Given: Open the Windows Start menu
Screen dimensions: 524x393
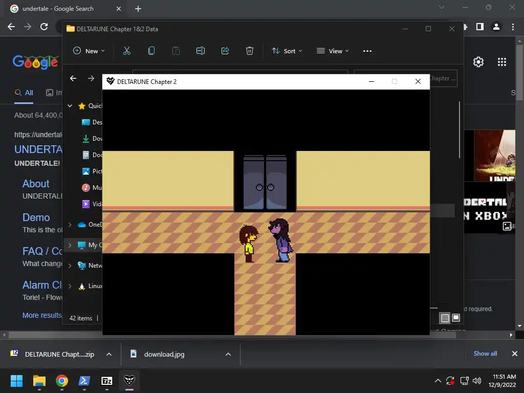Looking at the screenshot, I should click(x=16, y=381).
